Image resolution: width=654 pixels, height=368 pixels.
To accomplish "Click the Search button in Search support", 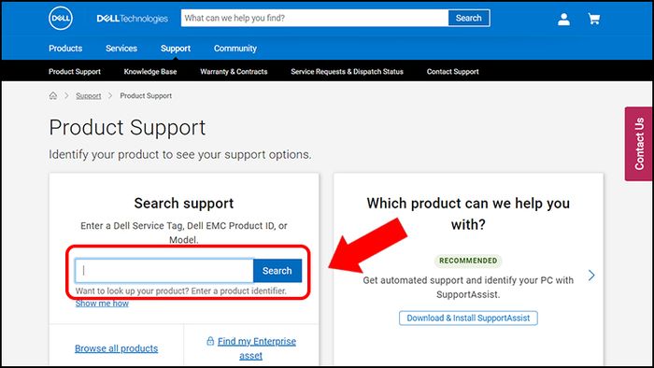I will [x=277, y=271].
